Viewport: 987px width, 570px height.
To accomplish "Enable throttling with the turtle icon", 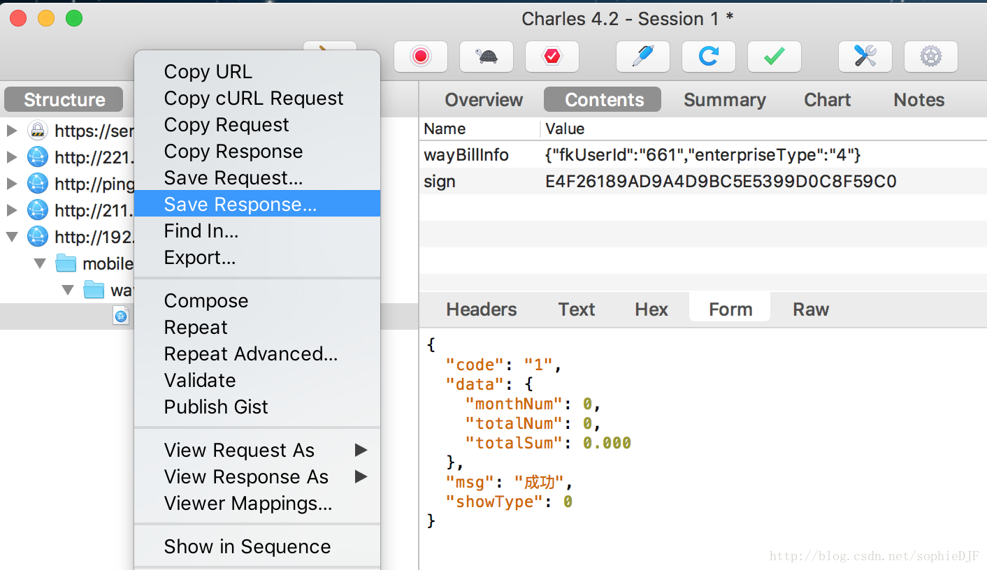I will click(487, 57).
